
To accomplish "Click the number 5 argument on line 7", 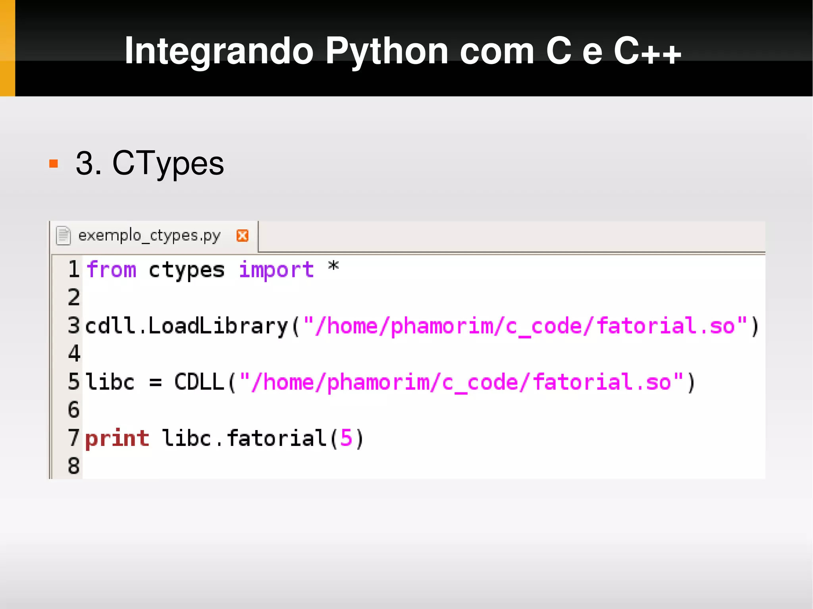I will [x=346, y=438].
